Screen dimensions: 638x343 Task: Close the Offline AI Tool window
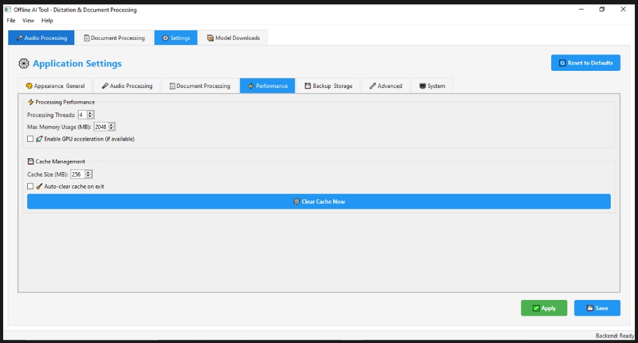tap(623, 9)
